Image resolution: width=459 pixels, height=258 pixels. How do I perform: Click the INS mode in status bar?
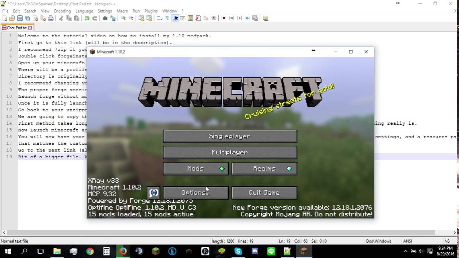(x=446, y=241)
